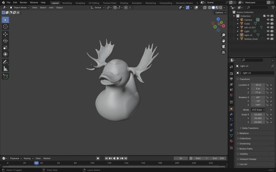Expand the Relations panel

(244, 133)
